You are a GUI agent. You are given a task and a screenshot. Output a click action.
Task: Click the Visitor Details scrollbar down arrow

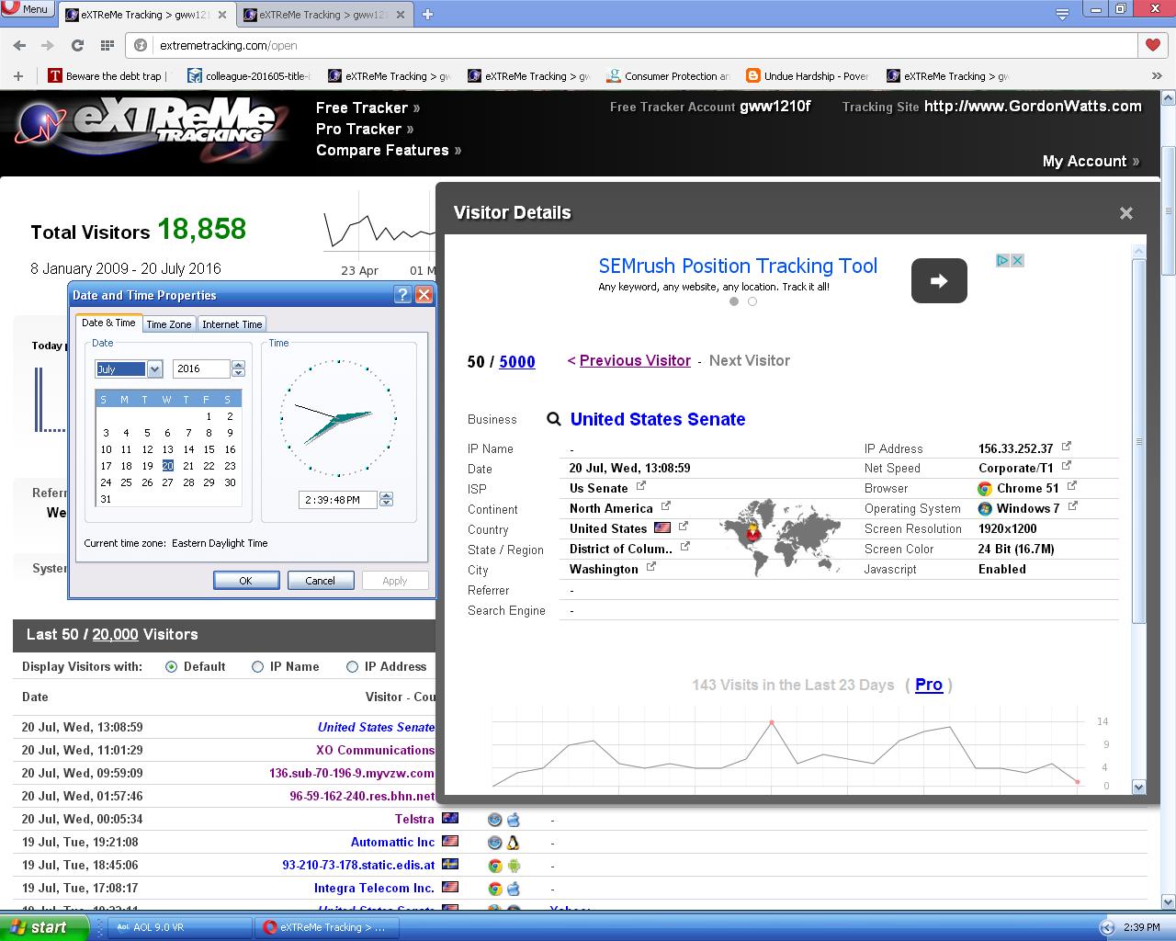click(1139, 787)
